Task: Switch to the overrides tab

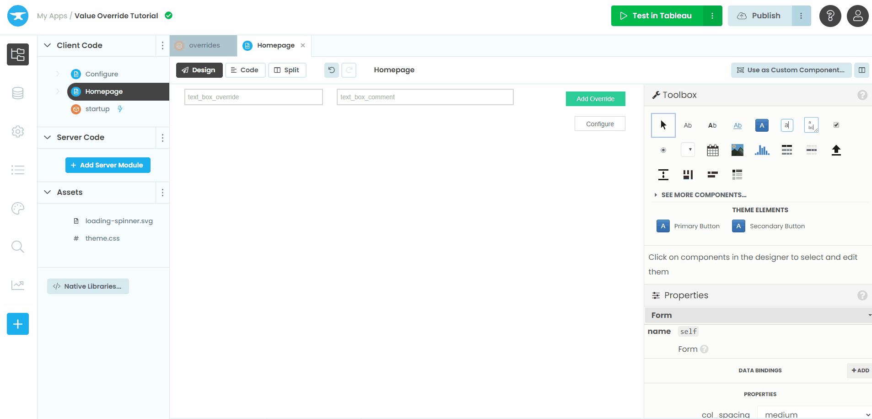Action: [x=203, y=45]
